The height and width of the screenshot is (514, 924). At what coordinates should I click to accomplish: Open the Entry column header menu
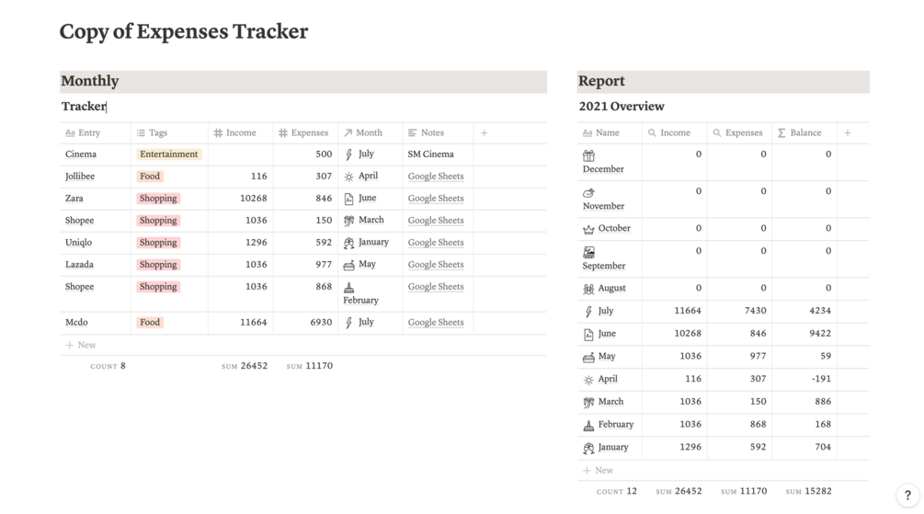coord(96,133)
